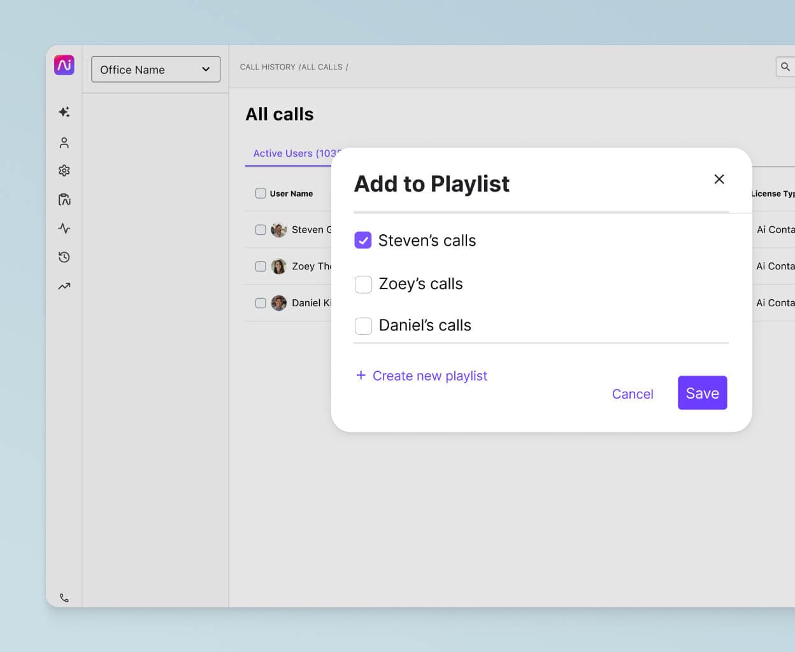This screenshot has width=795, height=652.
Task: Click the CALL HISTORY breadcrumb
Action: pos(268,66)
